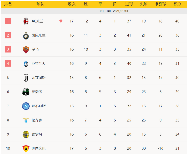187x154 pixels.
Task: Open the 贝内文托 team name link
Action: (39, 148)
